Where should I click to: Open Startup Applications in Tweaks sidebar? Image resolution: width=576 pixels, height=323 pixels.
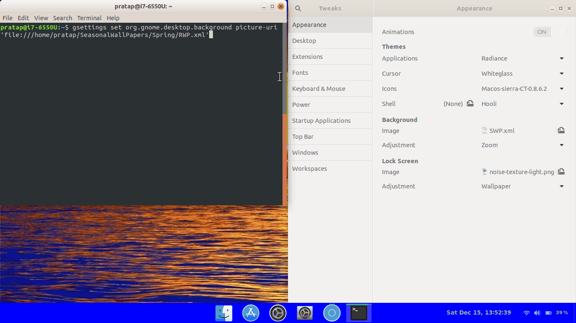[321, 120]
